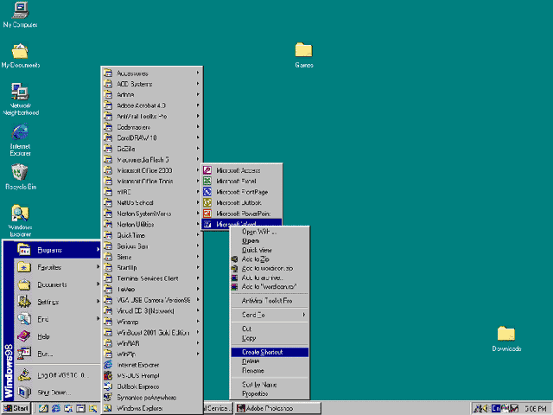Choose Open in the context menu

pyautogui.click(x=270, y=240)
